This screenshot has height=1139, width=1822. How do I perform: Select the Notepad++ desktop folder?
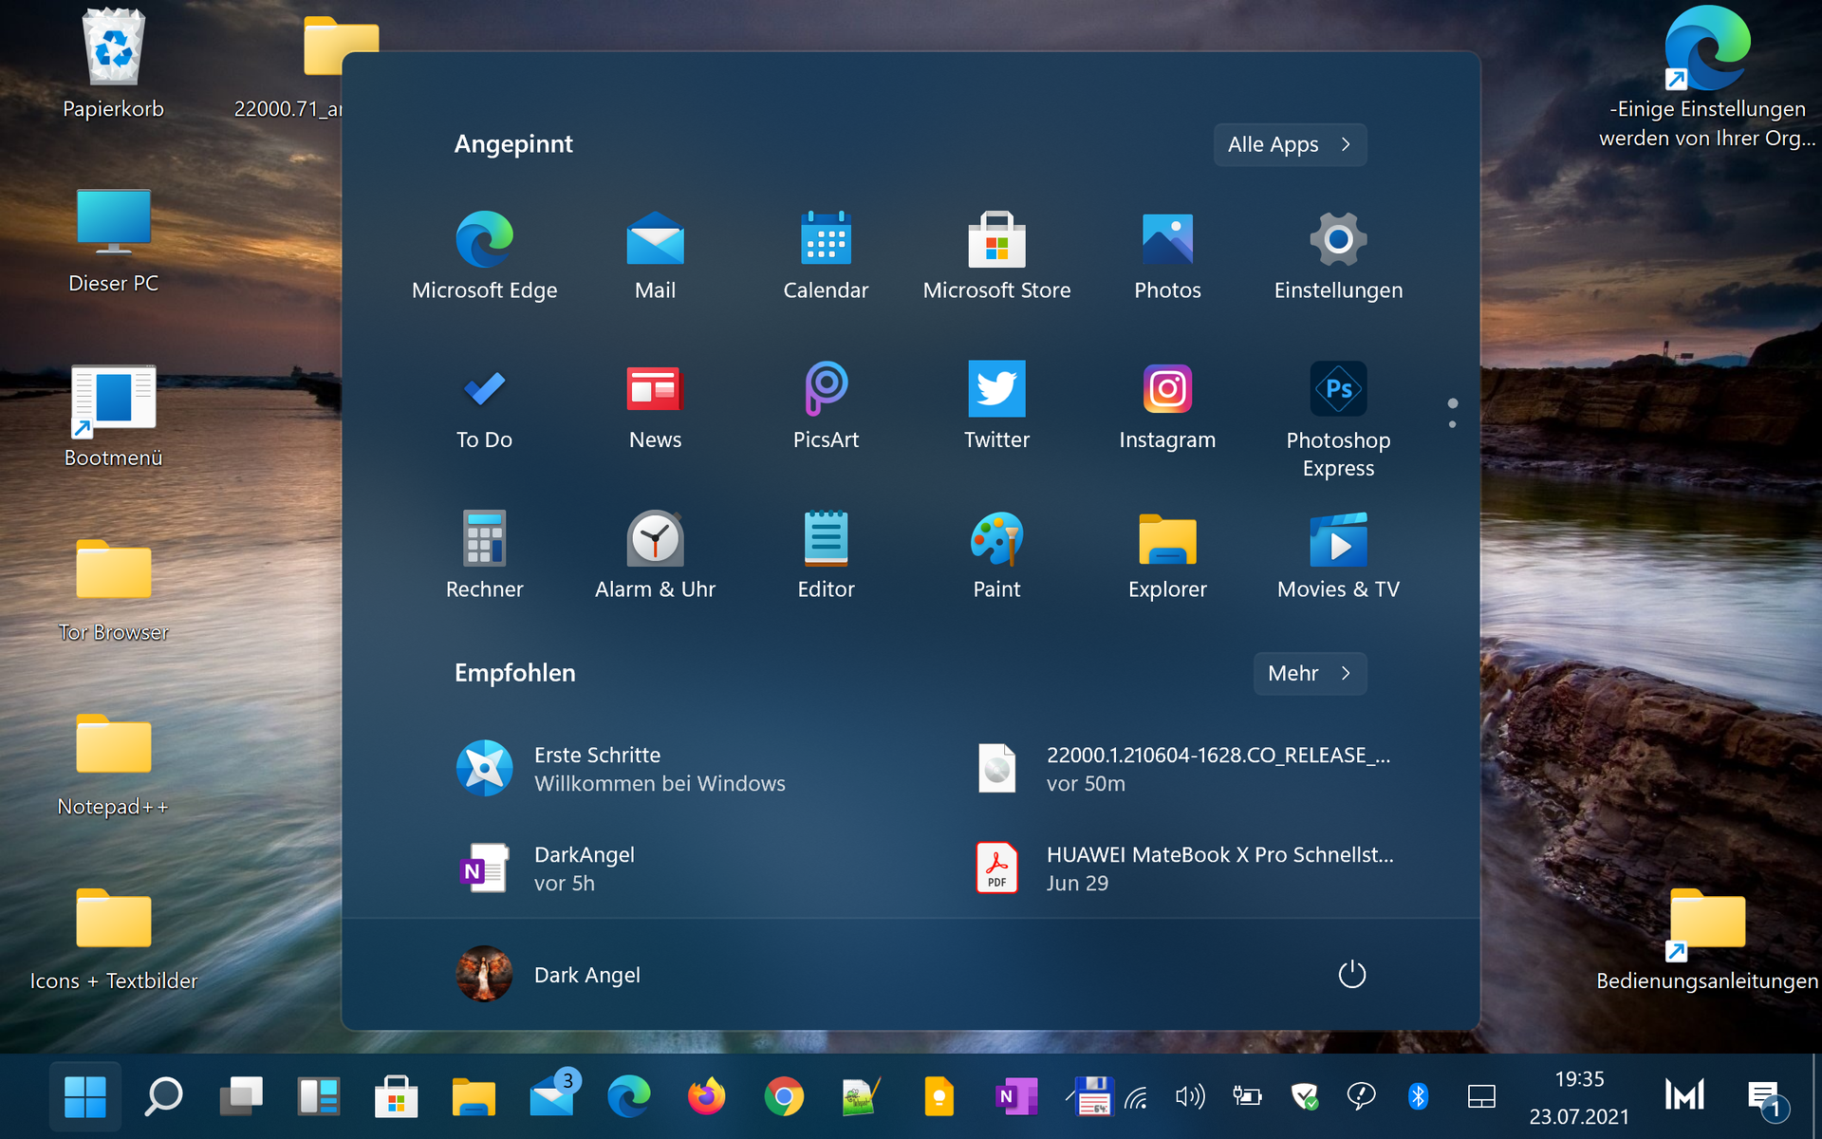tap(113, 765)
